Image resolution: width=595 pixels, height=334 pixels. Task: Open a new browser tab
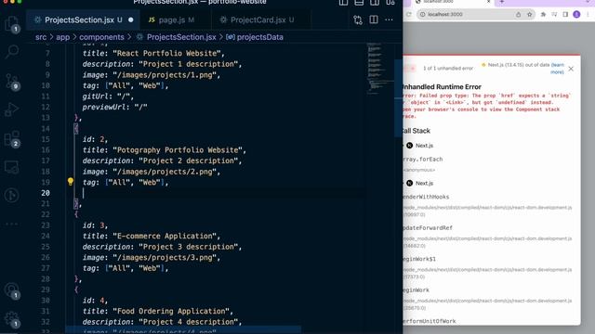pos(502,2)
